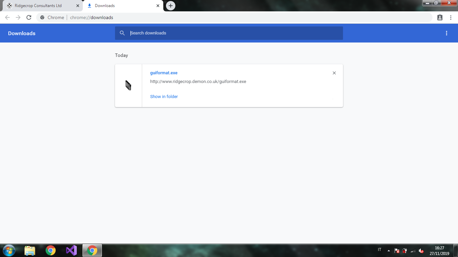Click Show in folder for guiformat.exe
Viewport: 458px width, 257px height.
tap(164, 96)
